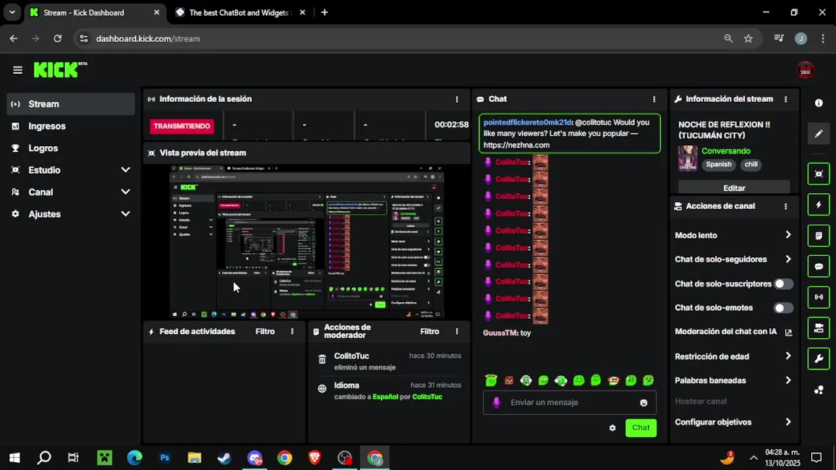This screenshot has width=836, height=470.
Task: Click the TRANSMITIENDO status badge
Action: point(182,126)
